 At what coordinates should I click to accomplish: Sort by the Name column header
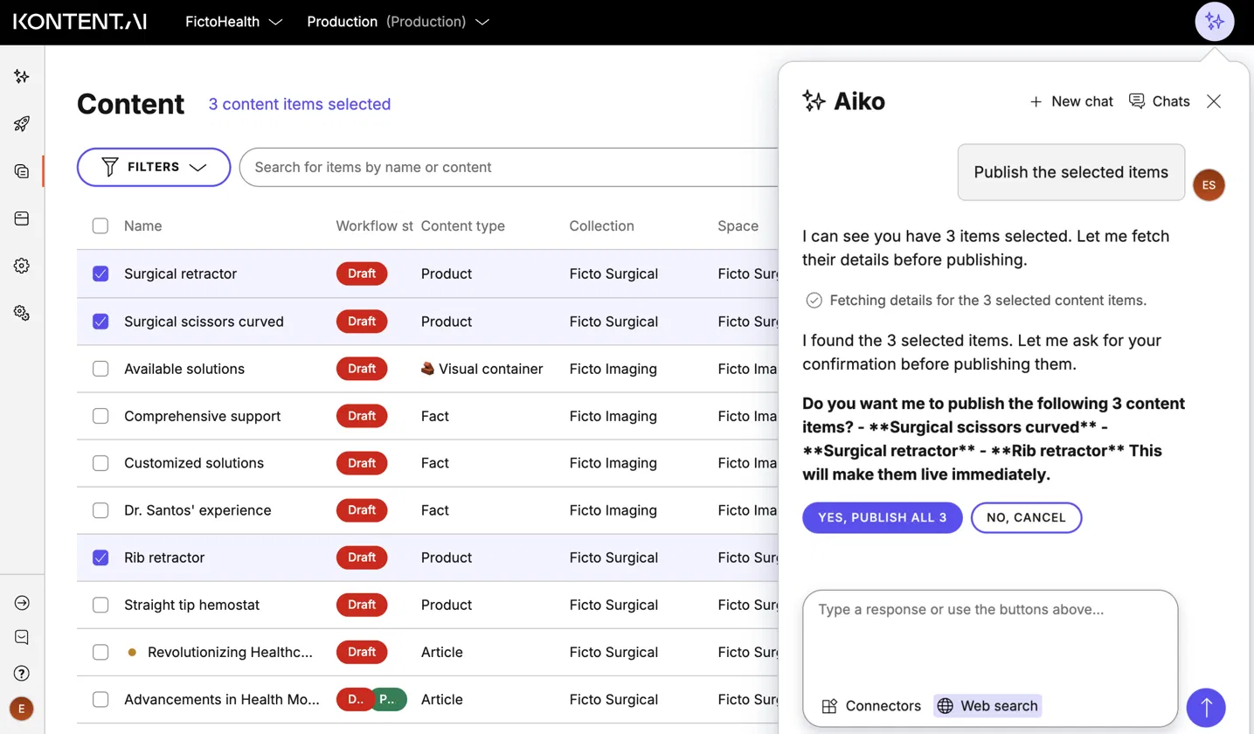click(x=143, y=226)
